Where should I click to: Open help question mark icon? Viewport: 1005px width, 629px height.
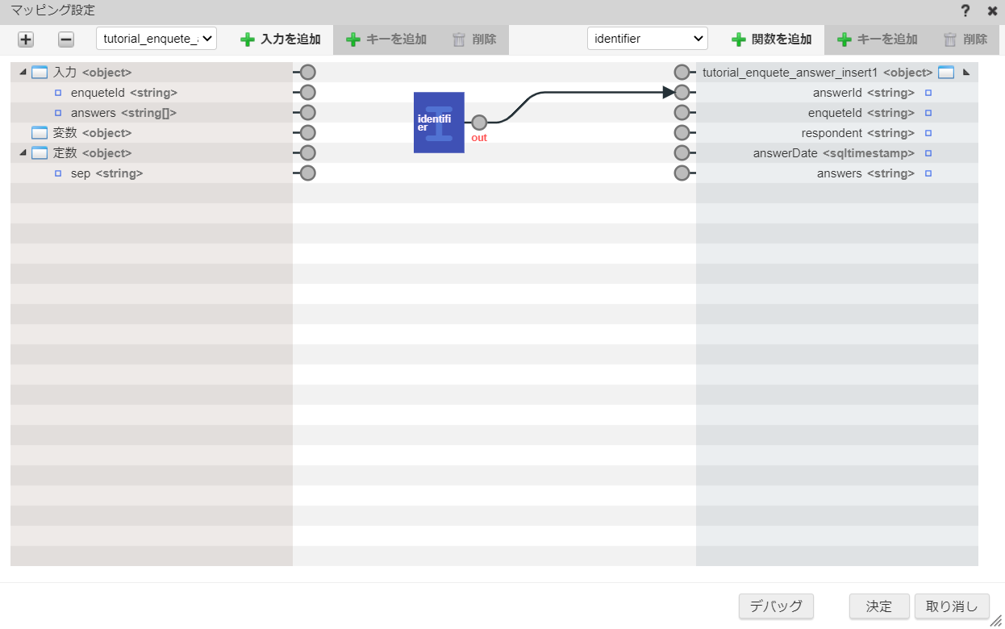click(x=965, y=10)
